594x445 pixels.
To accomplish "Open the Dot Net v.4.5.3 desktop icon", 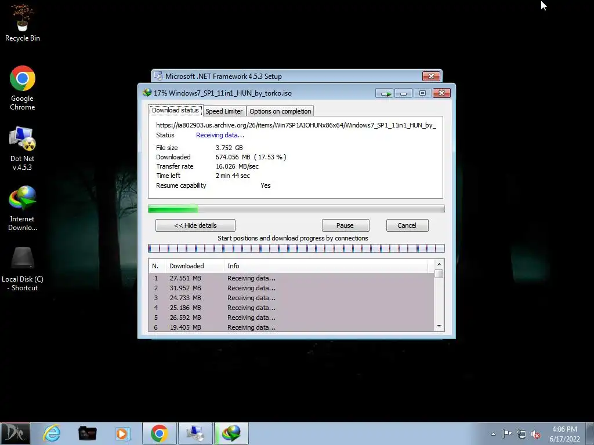I will coord(23,148).
